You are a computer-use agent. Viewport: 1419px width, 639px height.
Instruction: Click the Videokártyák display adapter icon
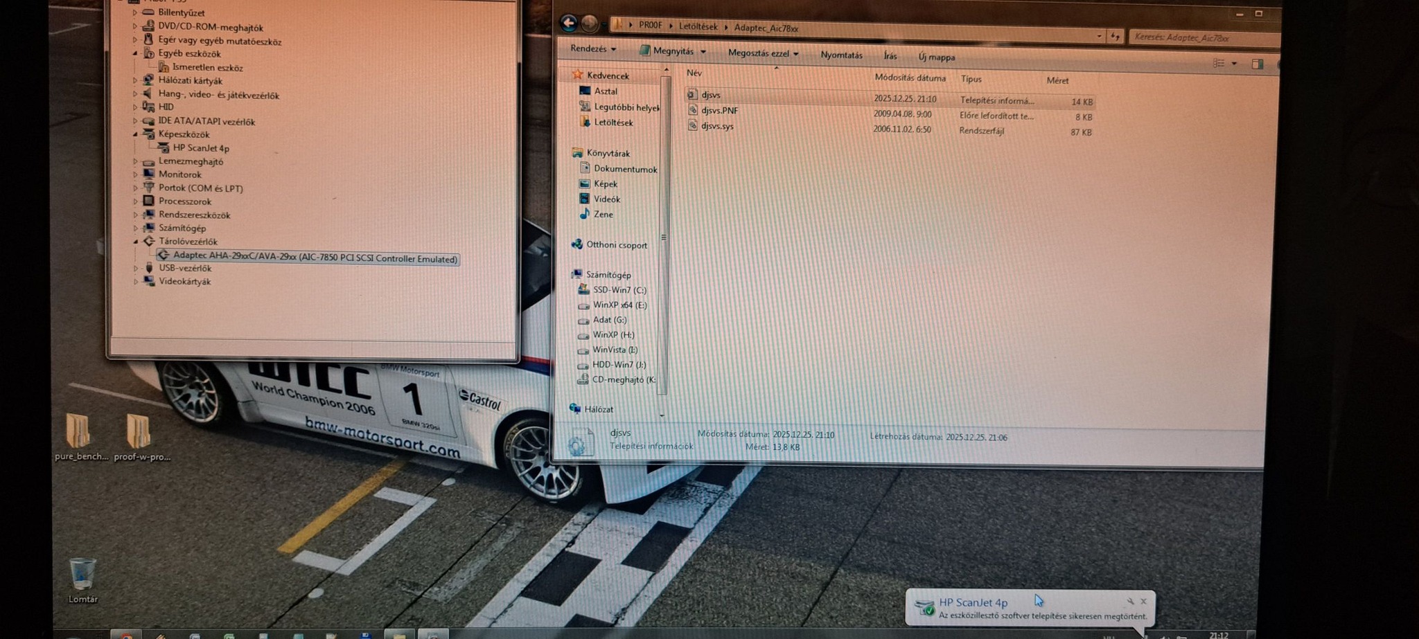coord(148,281)
